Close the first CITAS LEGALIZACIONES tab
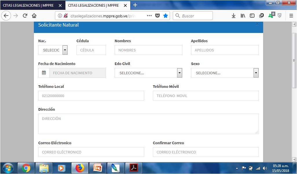The image size is (297, 174). (60, 5)
